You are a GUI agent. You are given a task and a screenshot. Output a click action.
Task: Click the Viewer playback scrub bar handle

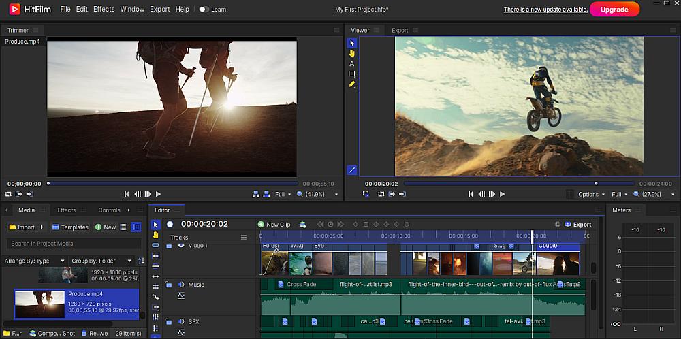[x=596, y=183]
